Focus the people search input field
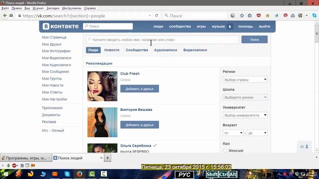 (x=162, y=40)
